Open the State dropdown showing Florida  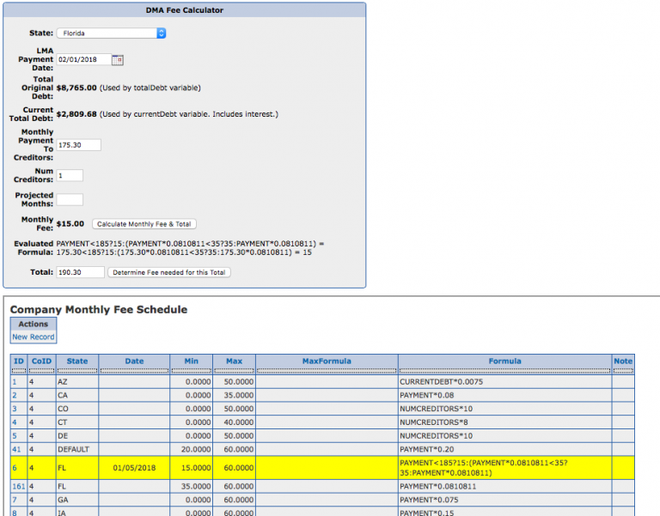click(x=111, y=33)
